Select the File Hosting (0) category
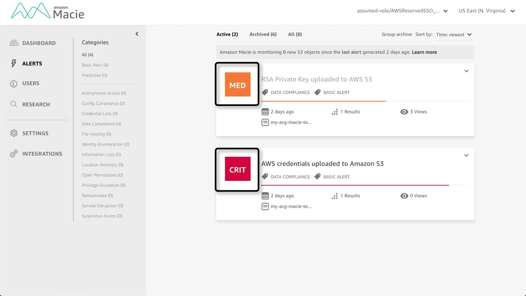The width and height of the screenshot is (526, 296). [97, 134]
